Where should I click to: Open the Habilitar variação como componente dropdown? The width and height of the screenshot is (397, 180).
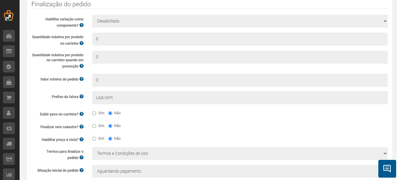pos(240,21)
